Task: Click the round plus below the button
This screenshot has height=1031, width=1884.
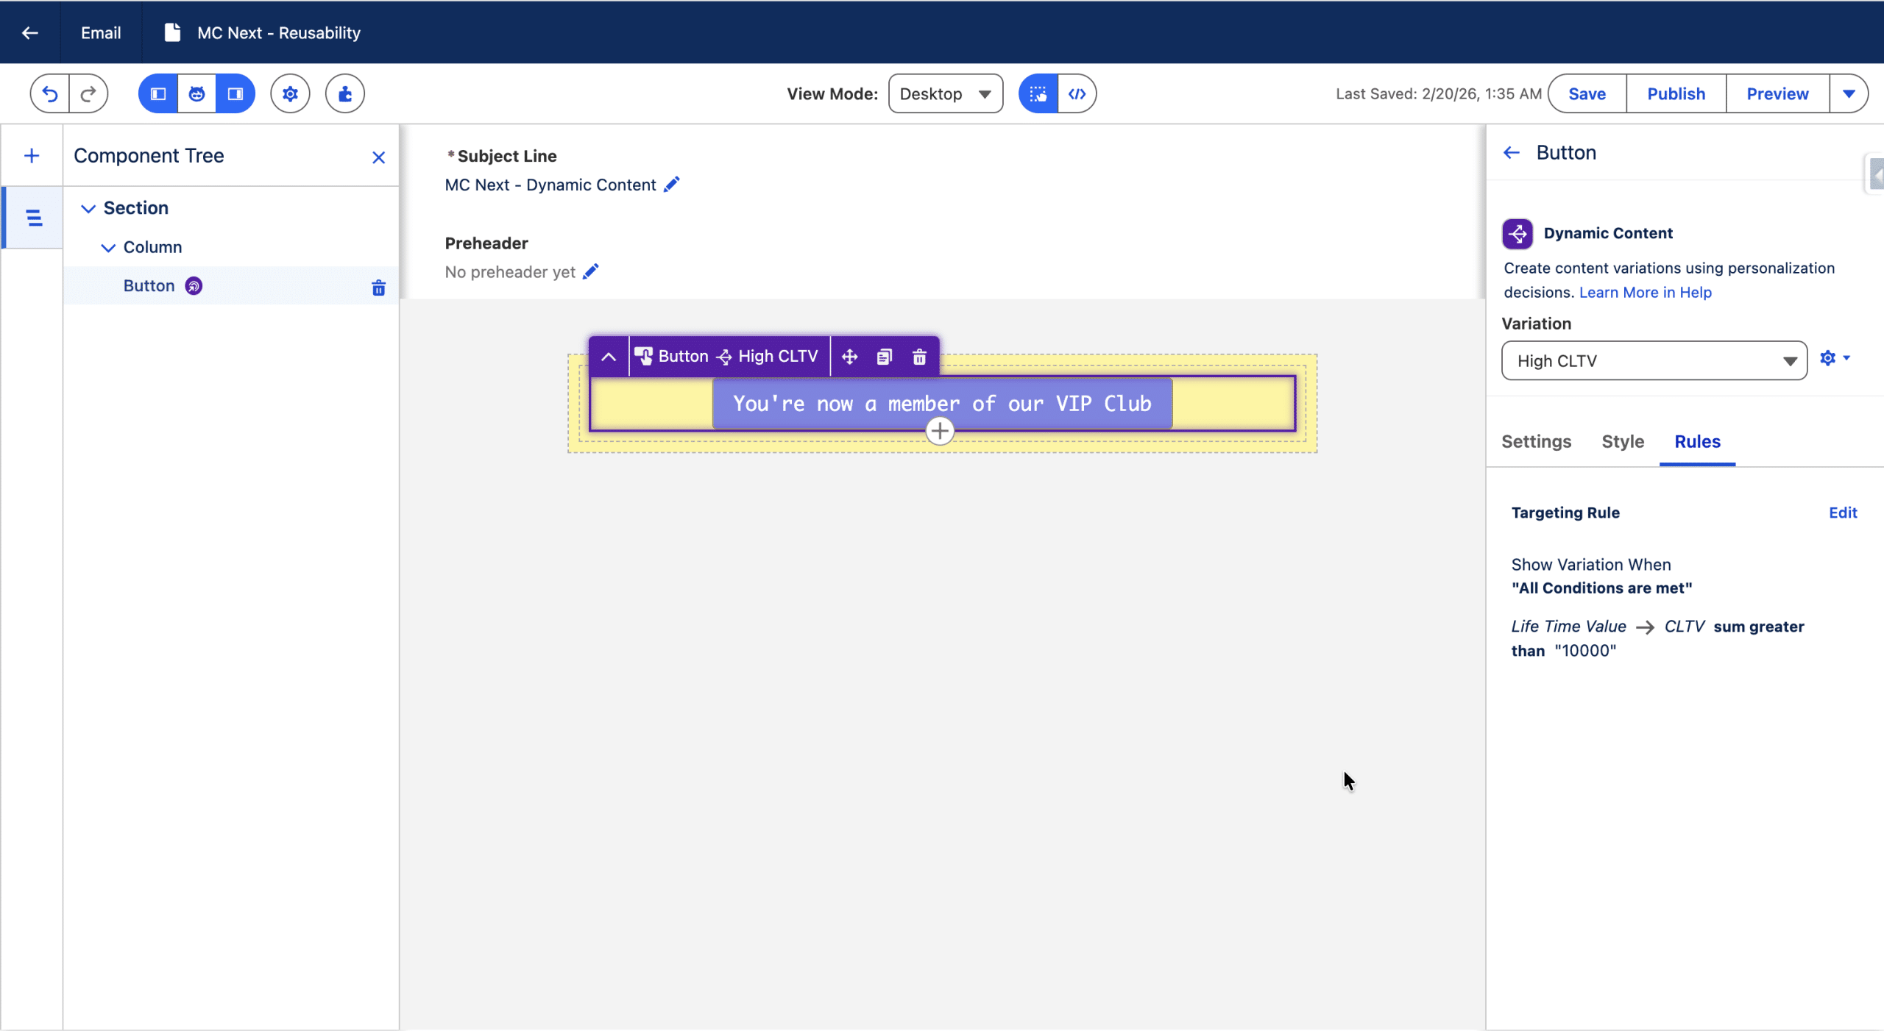Action: (x=940, y=431)
